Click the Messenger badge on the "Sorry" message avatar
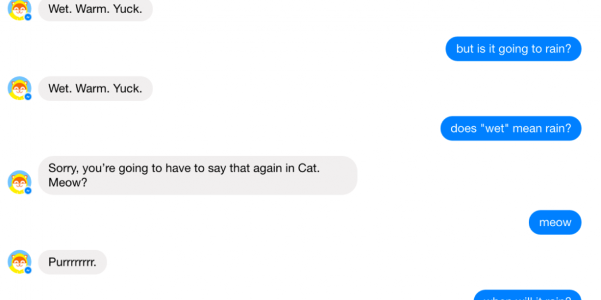Screen dimensions: 601x300 tap(28, 190)
